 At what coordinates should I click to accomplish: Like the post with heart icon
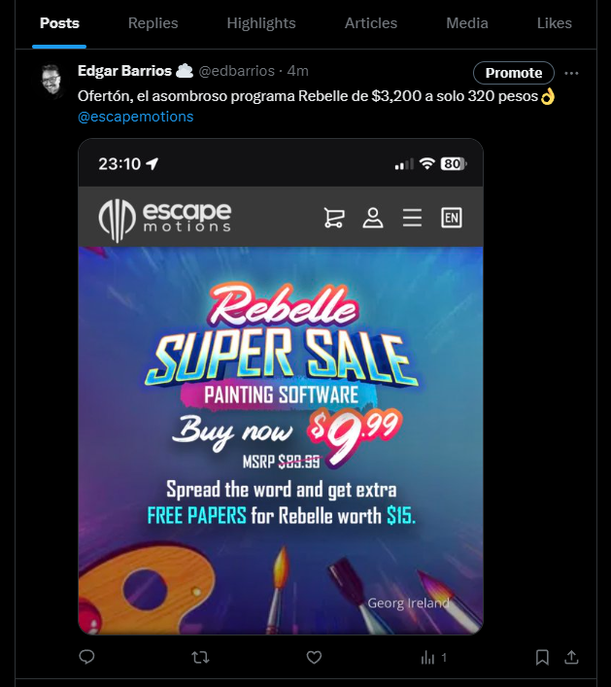[314, 657]
